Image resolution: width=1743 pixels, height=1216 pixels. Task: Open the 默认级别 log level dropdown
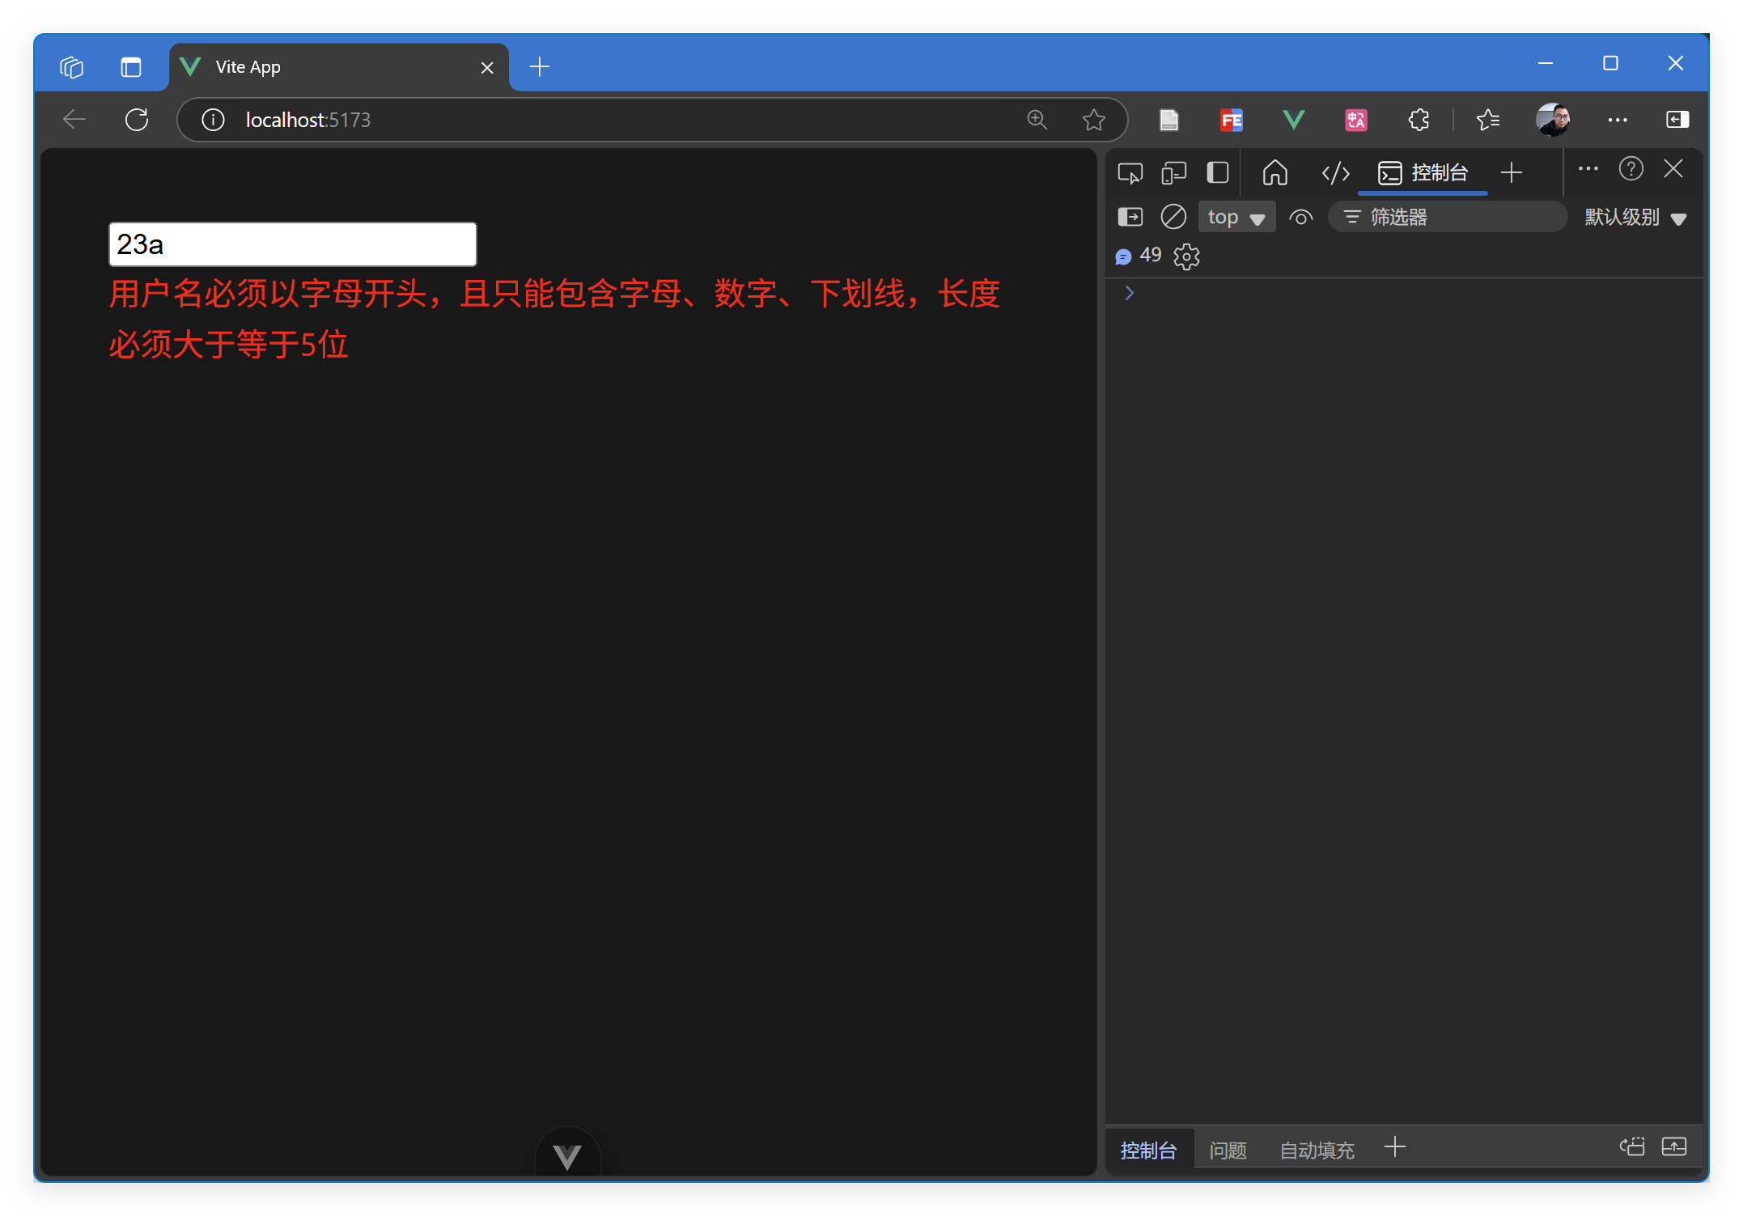(1635, 217)
